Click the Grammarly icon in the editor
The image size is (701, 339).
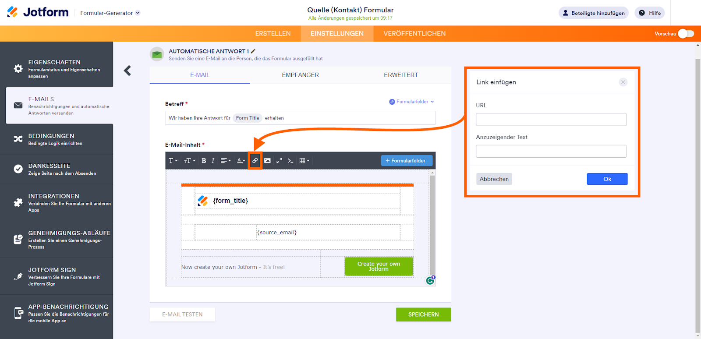[x=430, y=280]
